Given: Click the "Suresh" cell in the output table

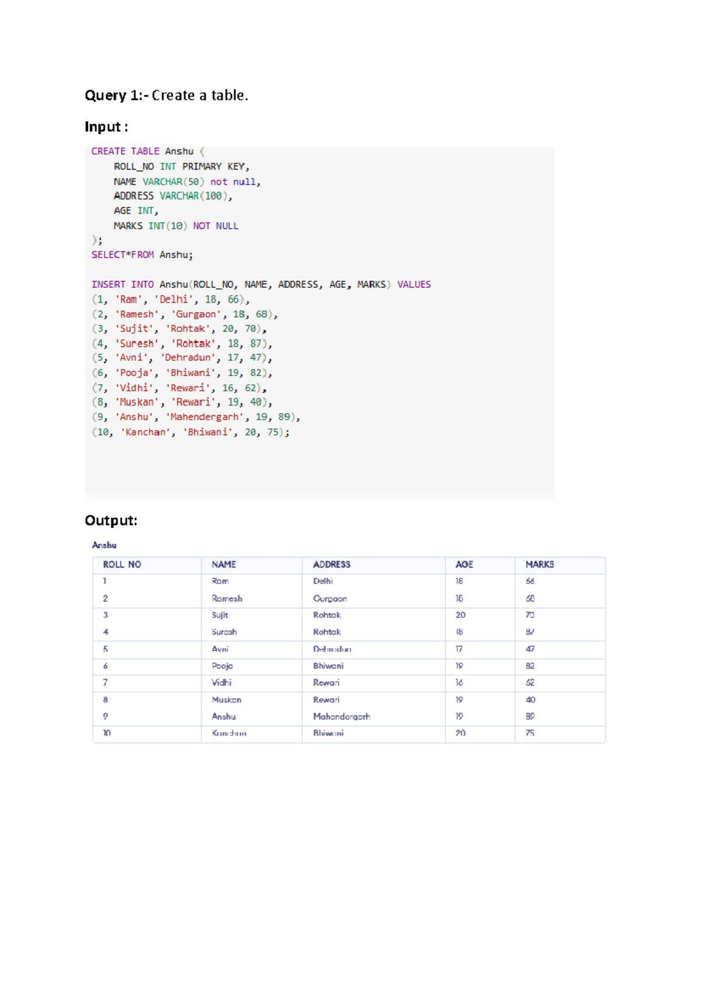Looking at the screenshot, I should click(x=224, y=632).
